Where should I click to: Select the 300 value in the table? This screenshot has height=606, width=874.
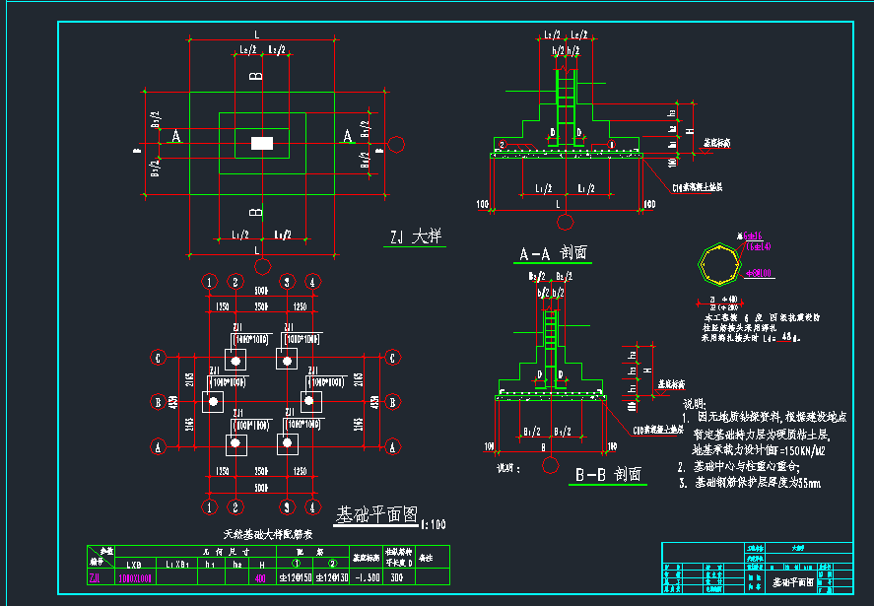point(397,578)
